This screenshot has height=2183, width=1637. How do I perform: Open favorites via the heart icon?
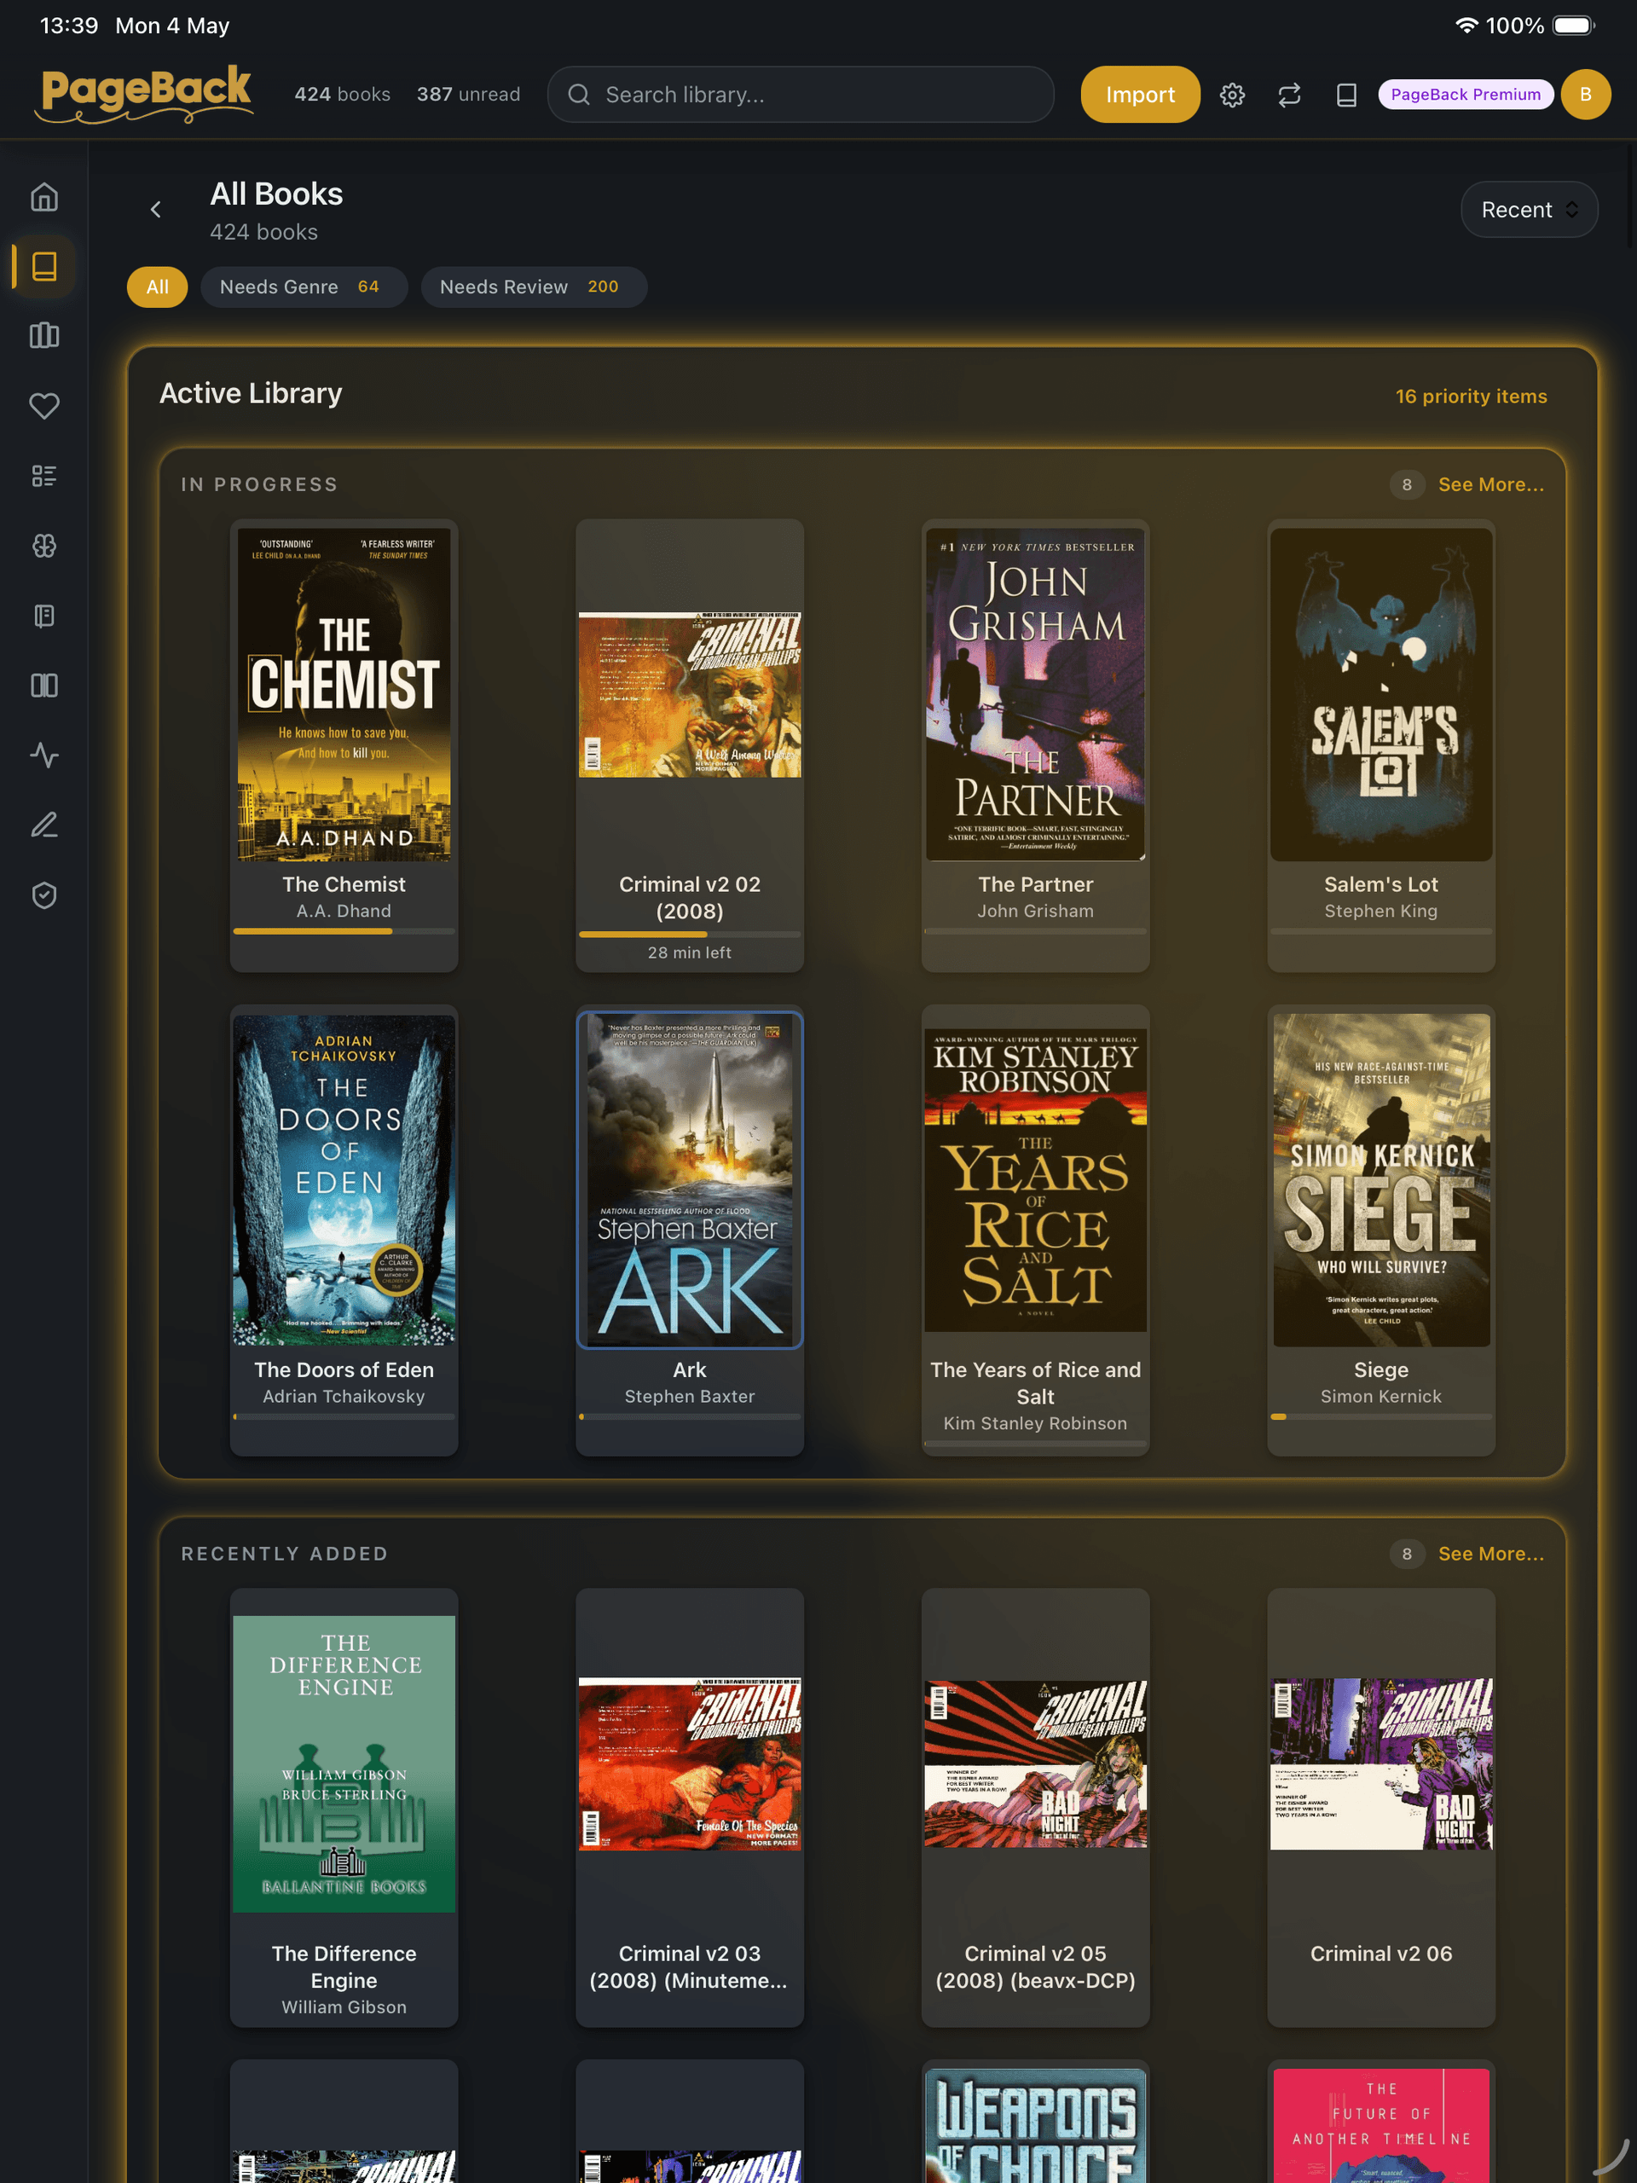[x=44, y=406]
